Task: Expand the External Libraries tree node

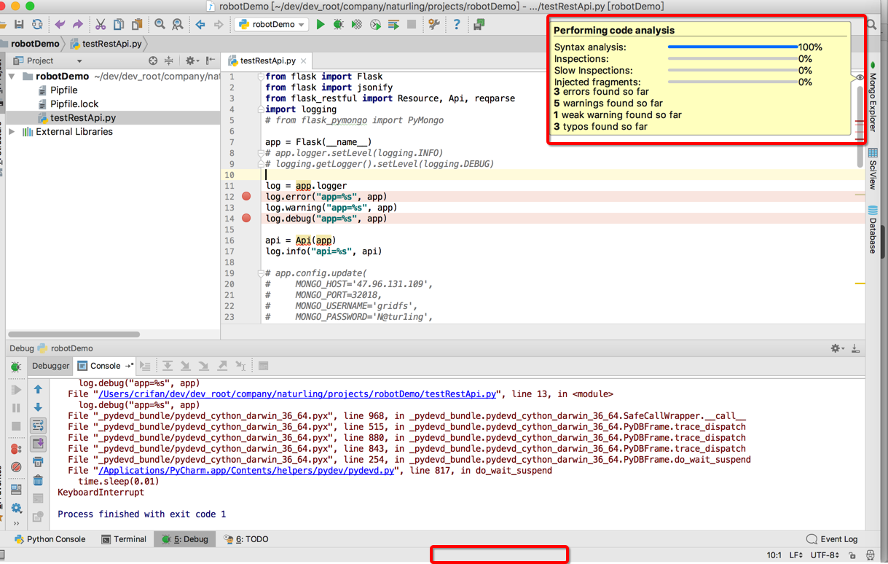Action: pyautogui.click(x=12, y=132)
